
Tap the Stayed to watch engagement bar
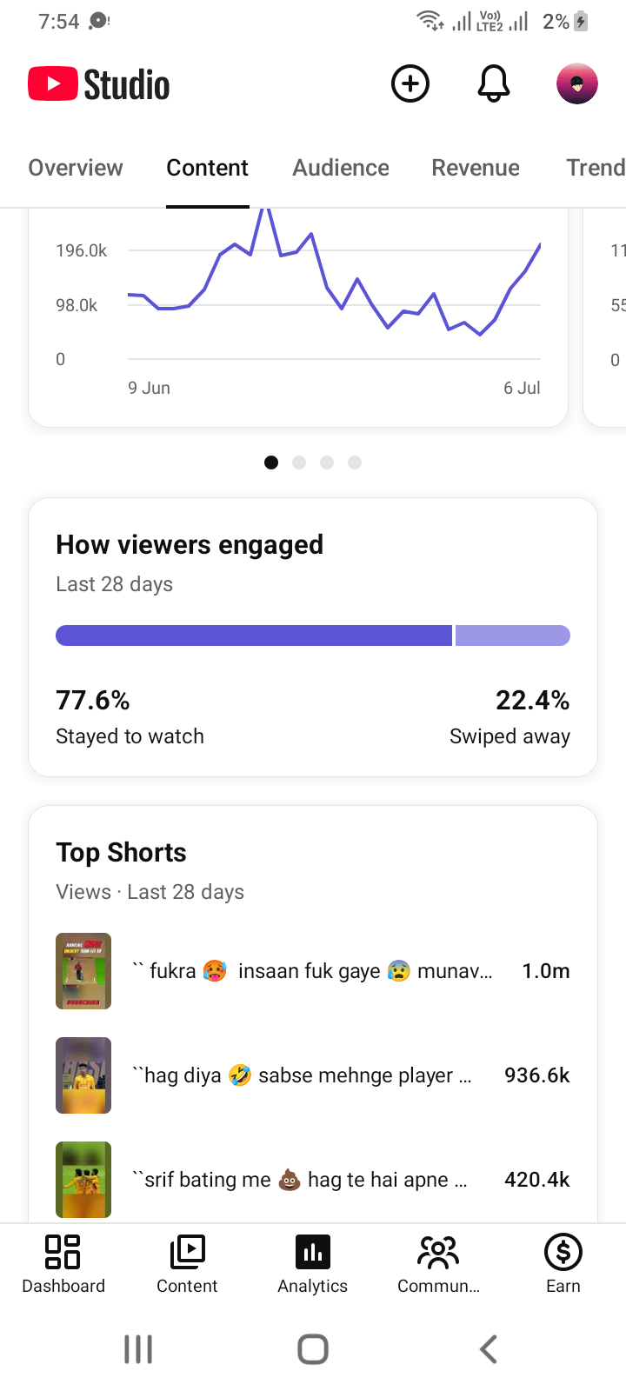[x=254, y=636]
